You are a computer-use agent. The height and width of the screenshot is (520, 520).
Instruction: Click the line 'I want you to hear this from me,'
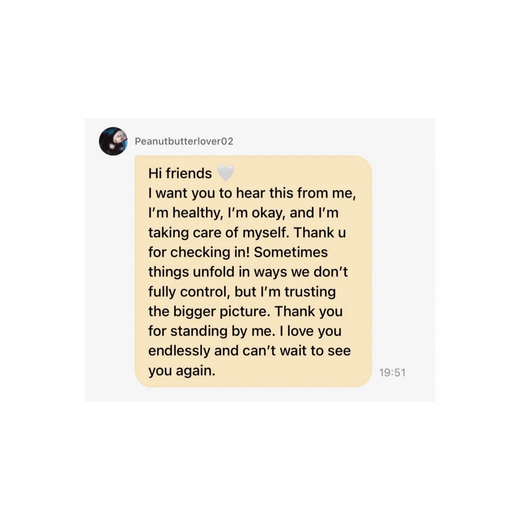point(252,193)
